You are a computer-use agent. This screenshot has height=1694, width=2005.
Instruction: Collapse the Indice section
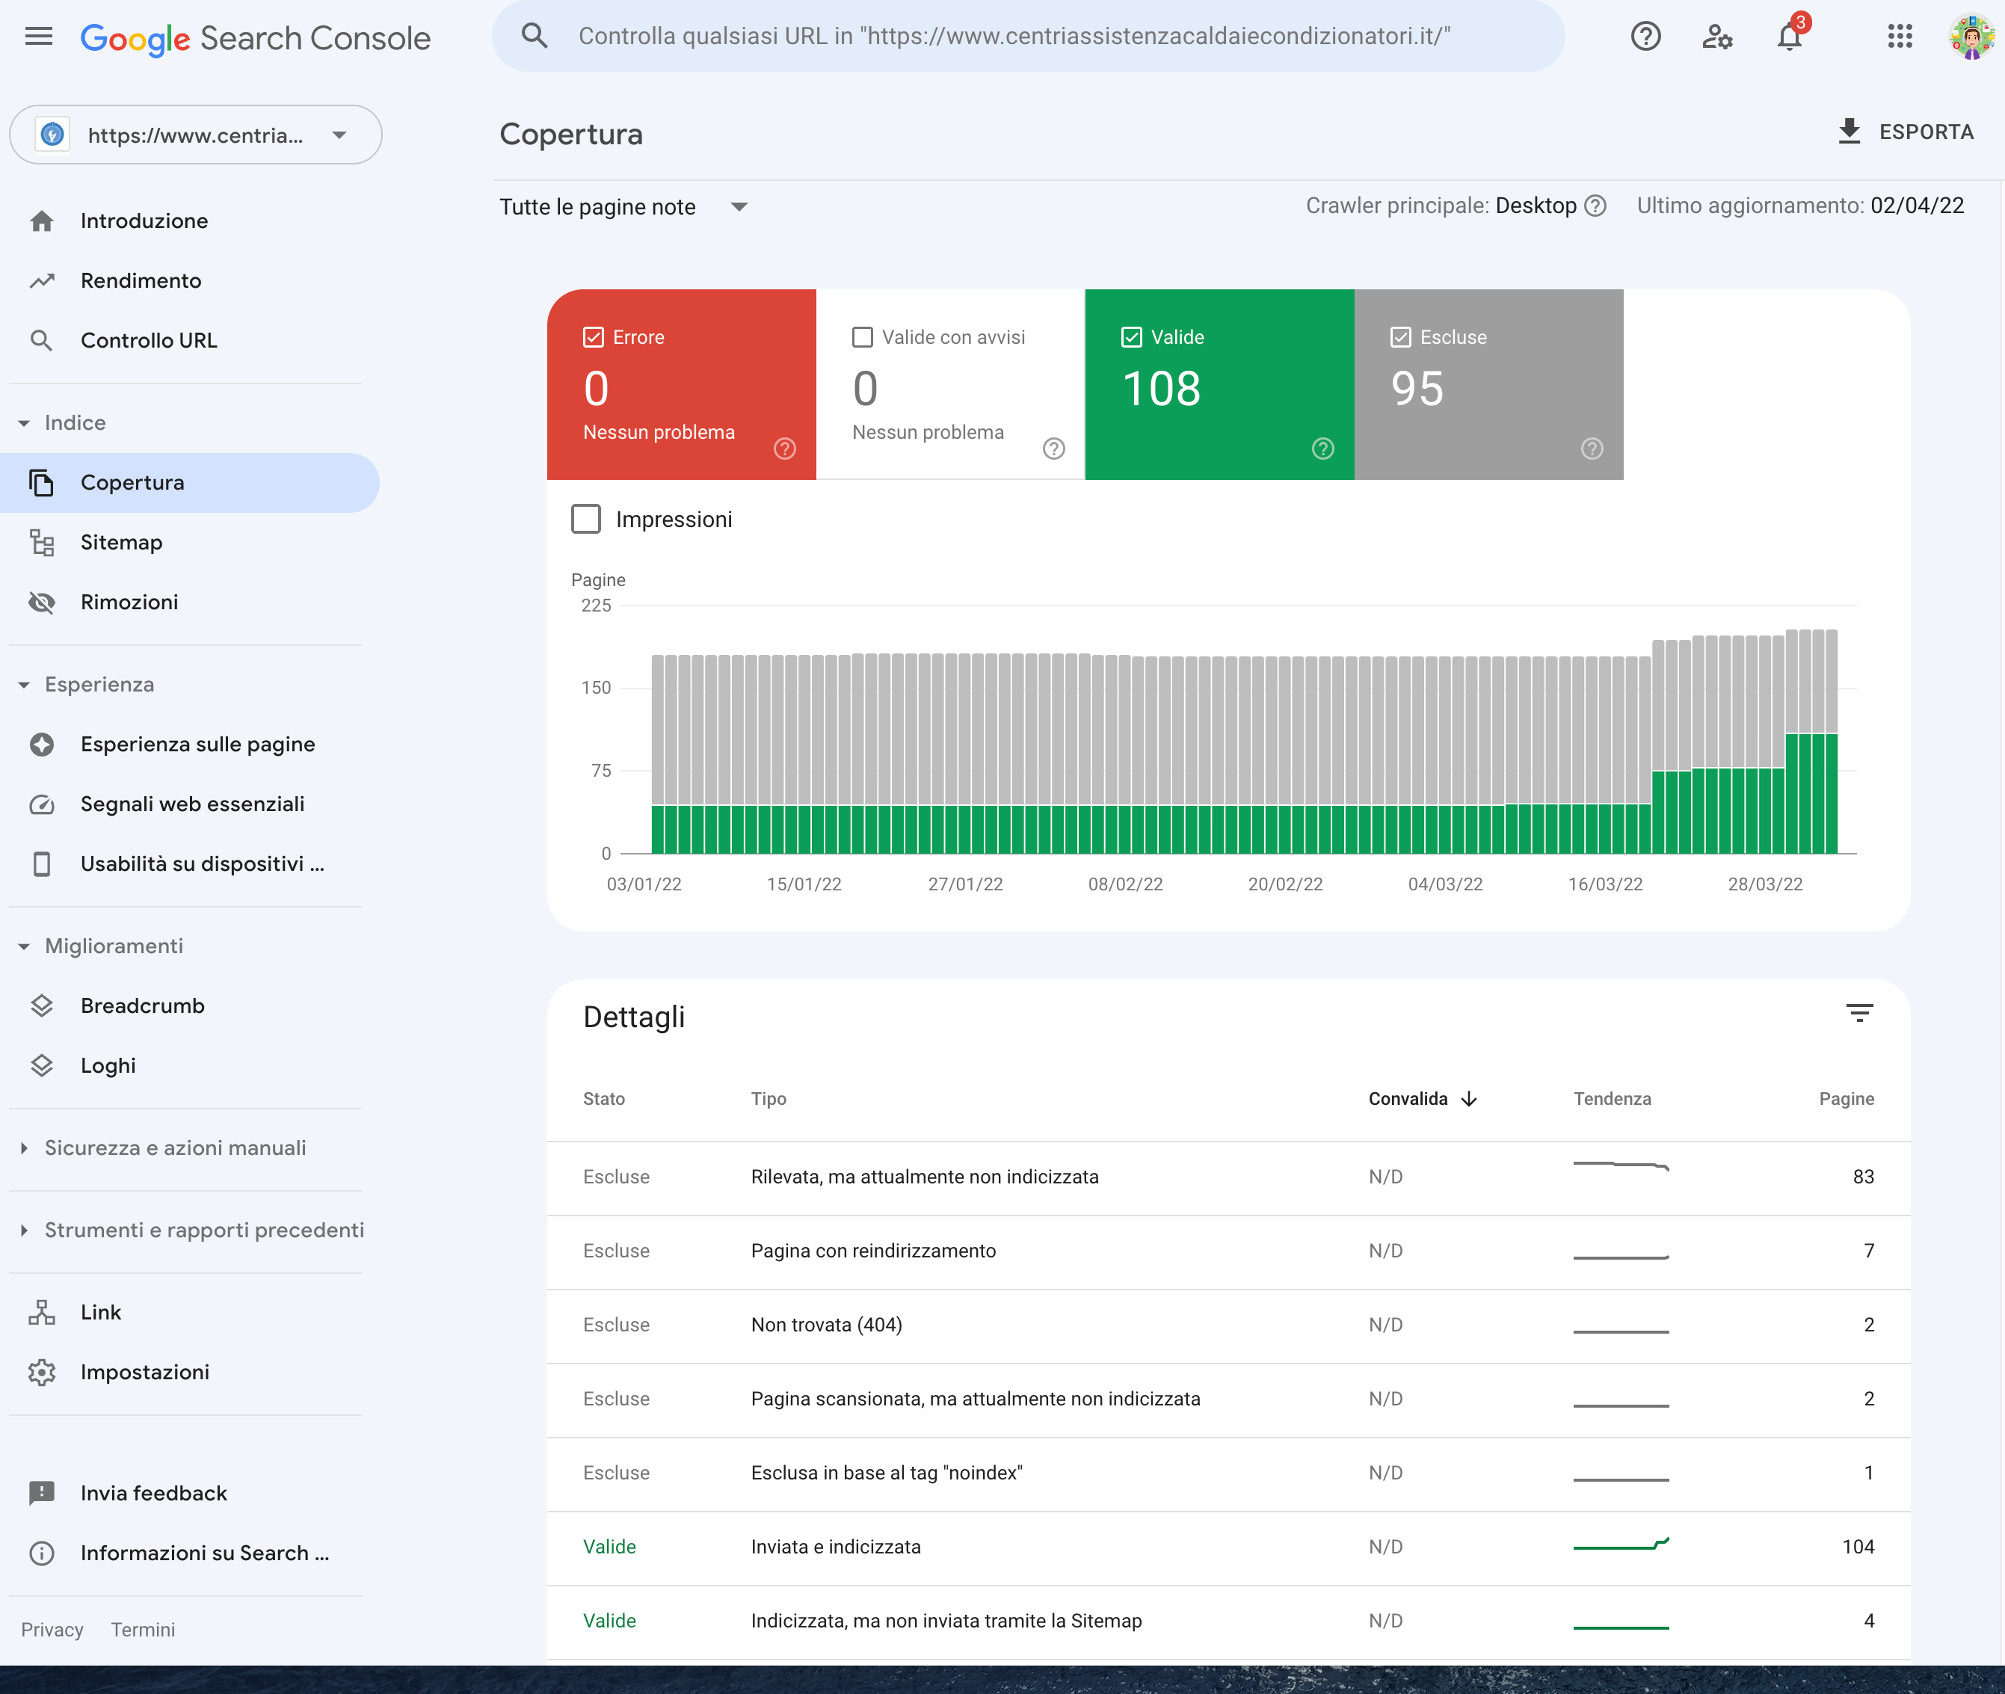[24, 422]
